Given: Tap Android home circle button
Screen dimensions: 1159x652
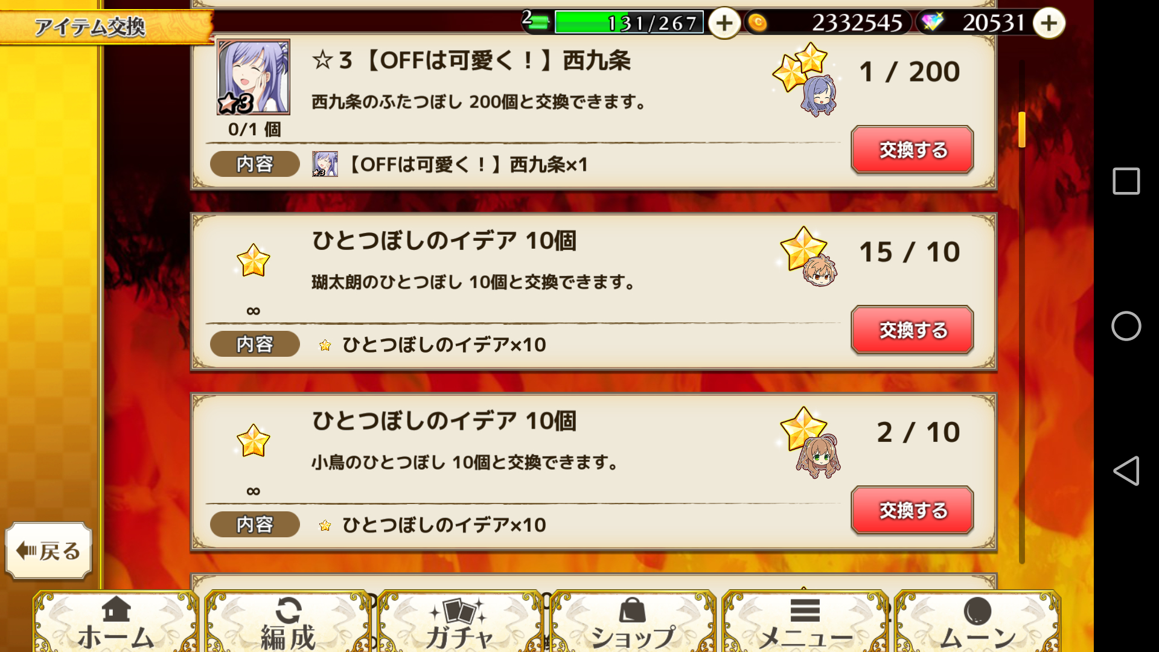Looking at the screenshot, I should pos(1126,326).
